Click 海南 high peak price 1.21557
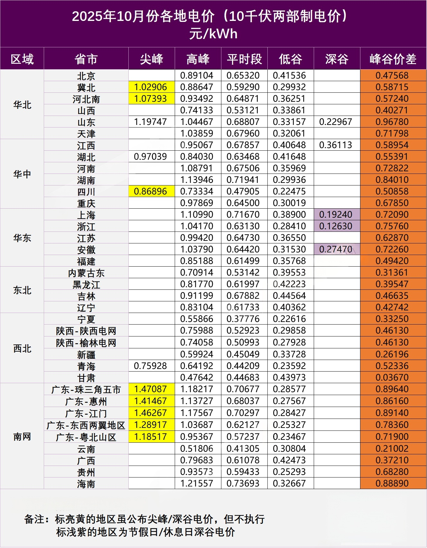The width and height of the screenshot is (427, 548). [x=197, y=483]
